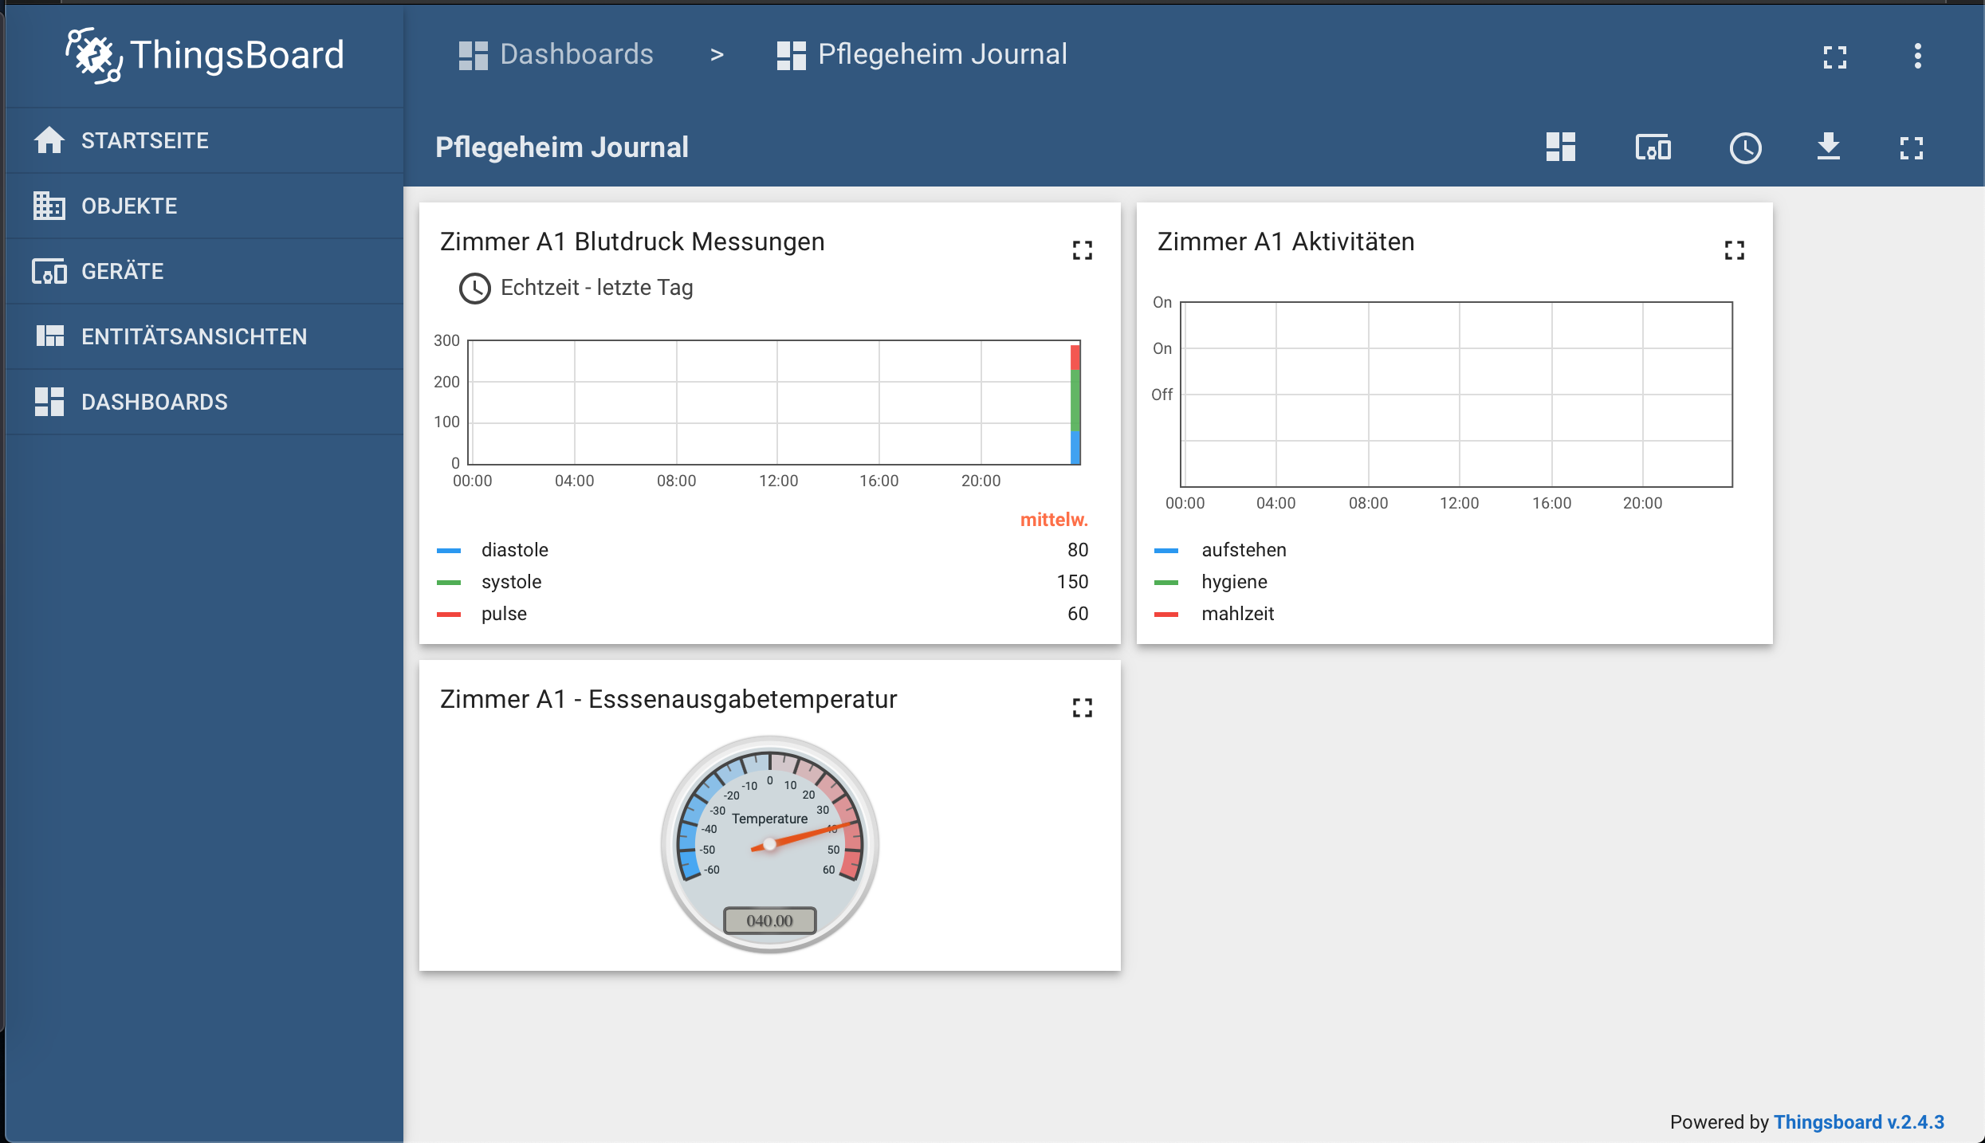Enlarge the Aktivitäten widget to fullscreen
The image size is (1985, 1143).
coord(1734,251)
